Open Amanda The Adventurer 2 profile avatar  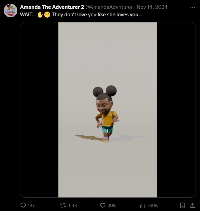tap(11, 11)
